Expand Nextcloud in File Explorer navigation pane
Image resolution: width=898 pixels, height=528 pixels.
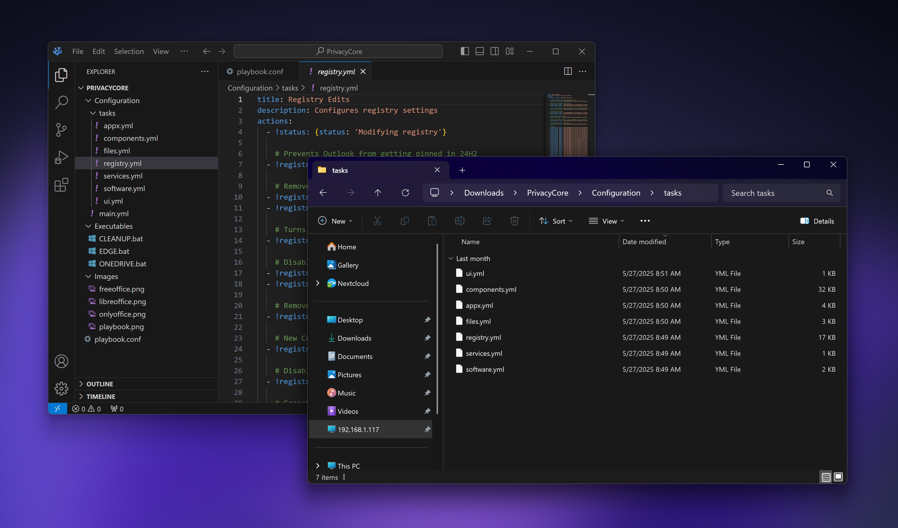click(317, 283)
